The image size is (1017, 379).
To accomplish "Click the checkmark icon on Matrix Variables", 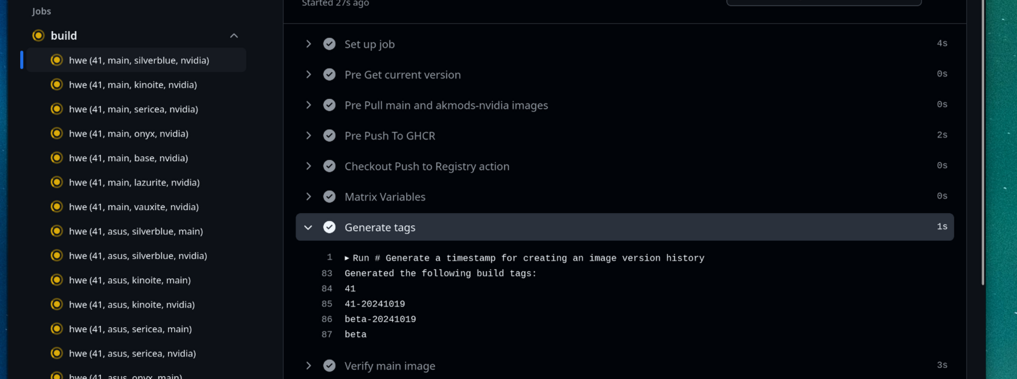I will (x=329, y=197).
